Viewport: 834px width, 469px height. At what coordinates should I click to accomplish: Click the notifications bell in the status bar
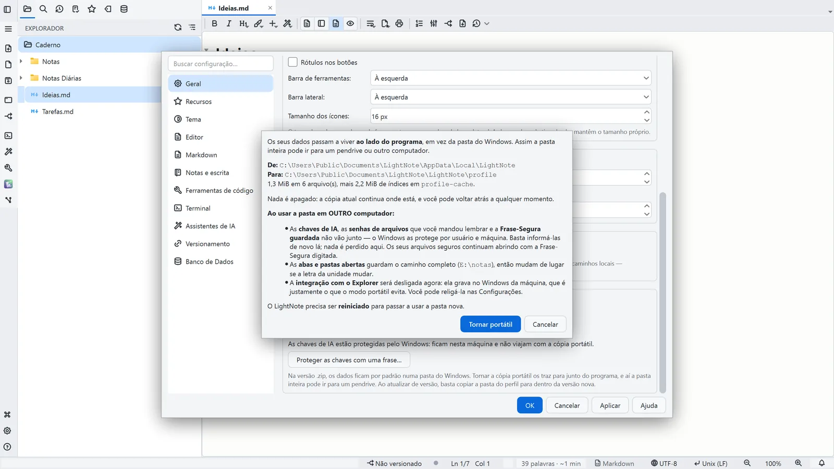(821, 463)
